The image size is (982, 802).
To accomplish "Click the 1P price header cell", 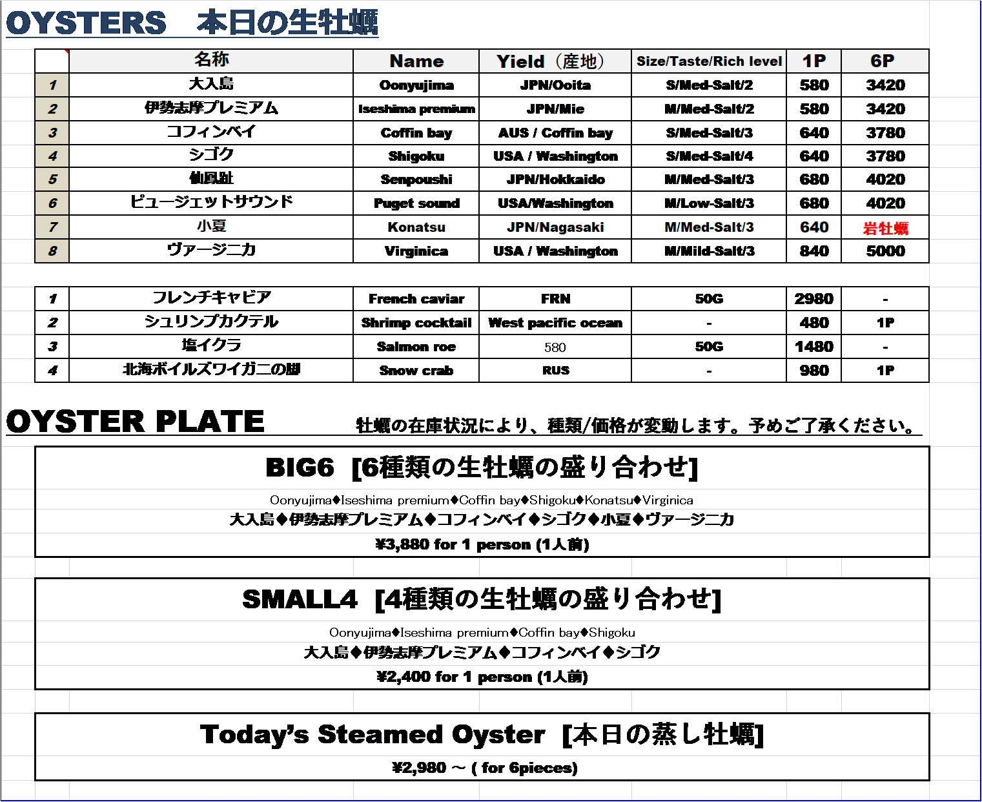I will point(813,61).
